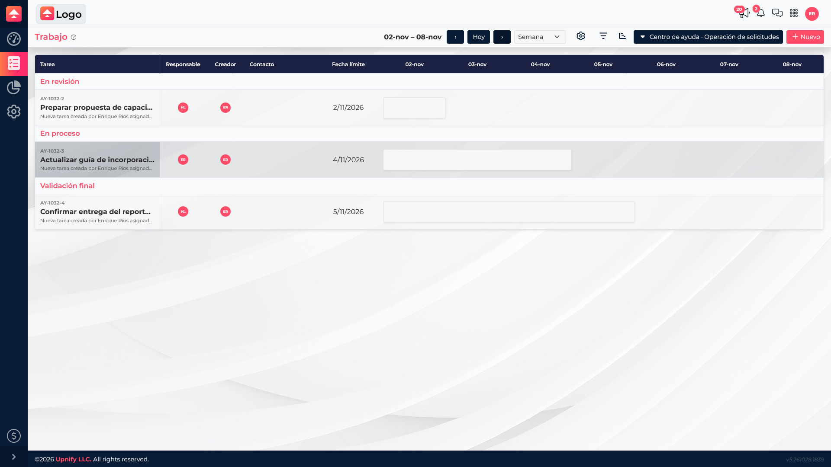Select the timeline bar for AY-1032-4

pyautogui.click(x=509, y=212)
